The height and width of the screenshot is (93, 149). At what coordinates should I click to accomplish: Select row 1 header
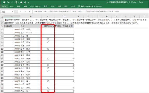click(2, 20)
